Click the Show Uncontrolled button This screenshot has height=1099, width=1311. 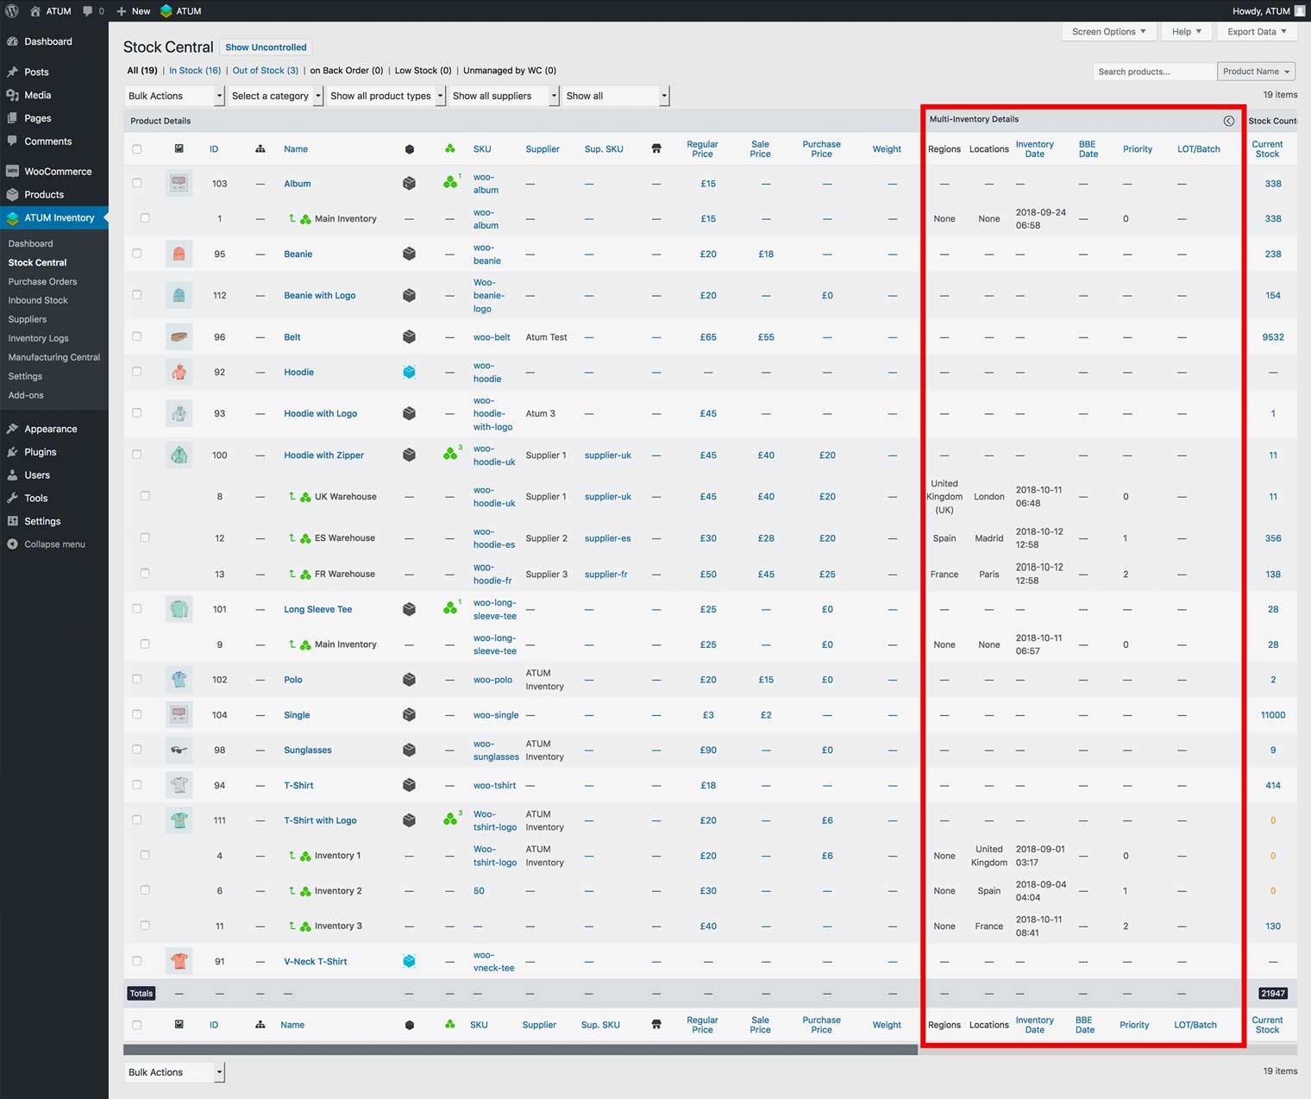pos(266,47)
